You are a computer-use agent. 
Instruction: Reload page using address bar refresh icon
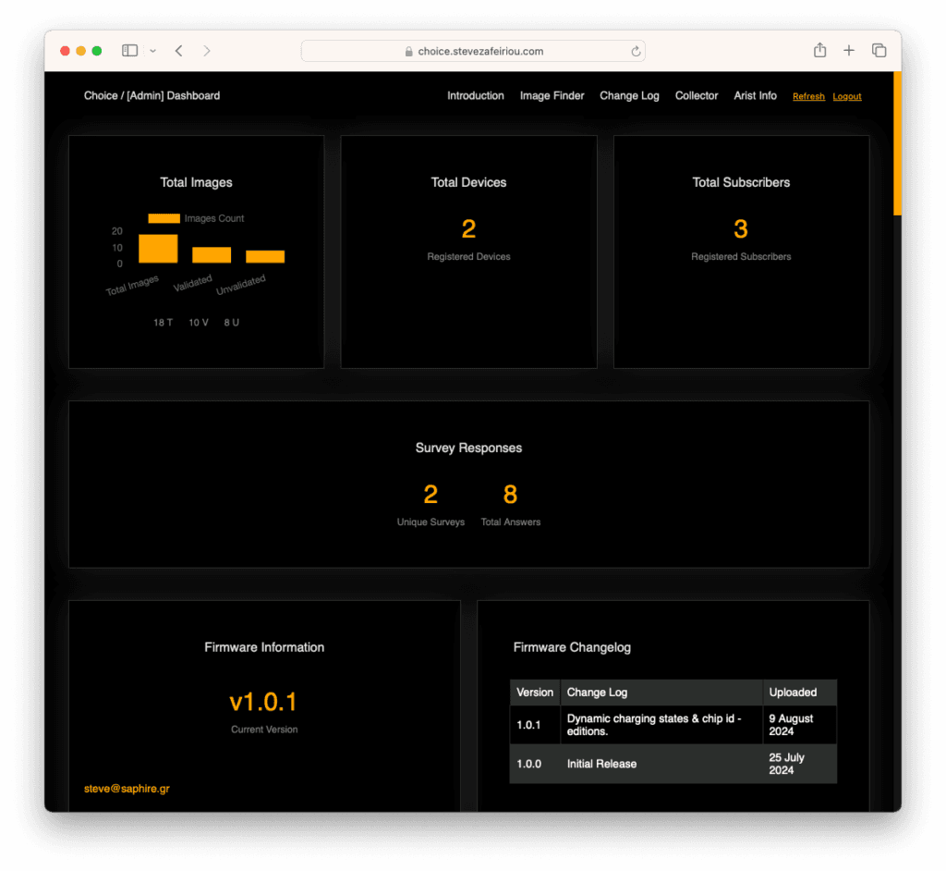[636, 52]
